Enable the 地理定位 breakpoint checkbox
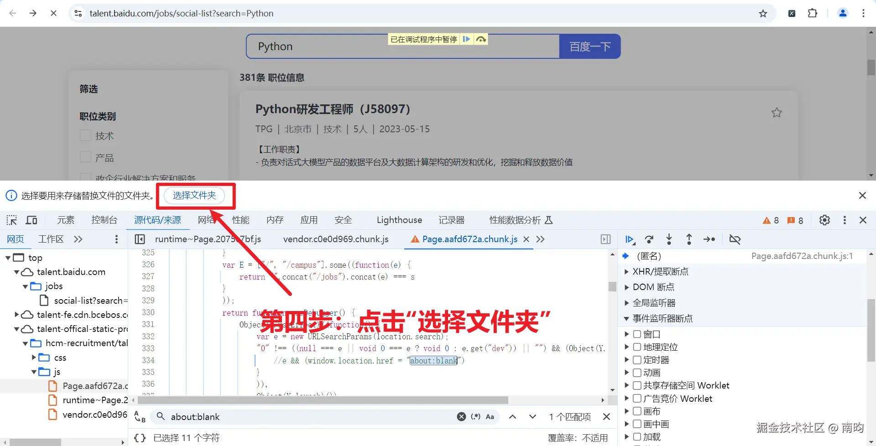Viewport: 876px width, 446px height. 637,347
